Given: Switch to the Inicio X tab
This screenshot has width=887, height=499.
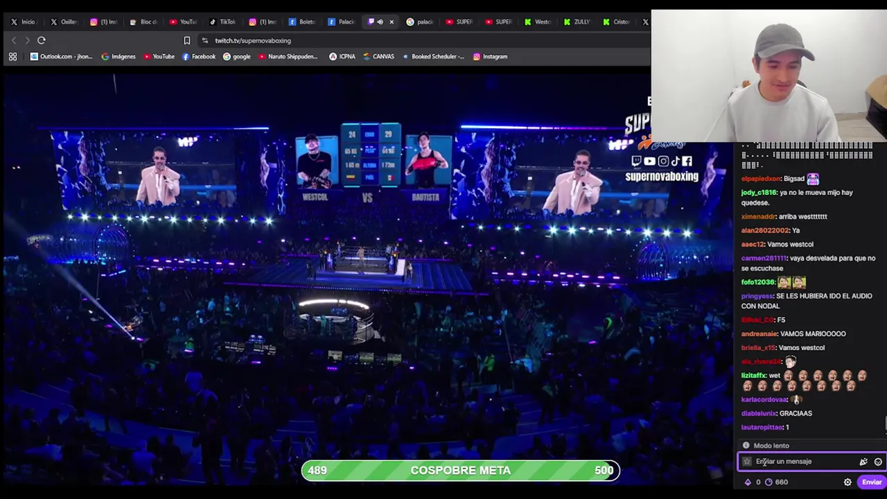Looking at the screenshot, I should (x=24, y=21).
